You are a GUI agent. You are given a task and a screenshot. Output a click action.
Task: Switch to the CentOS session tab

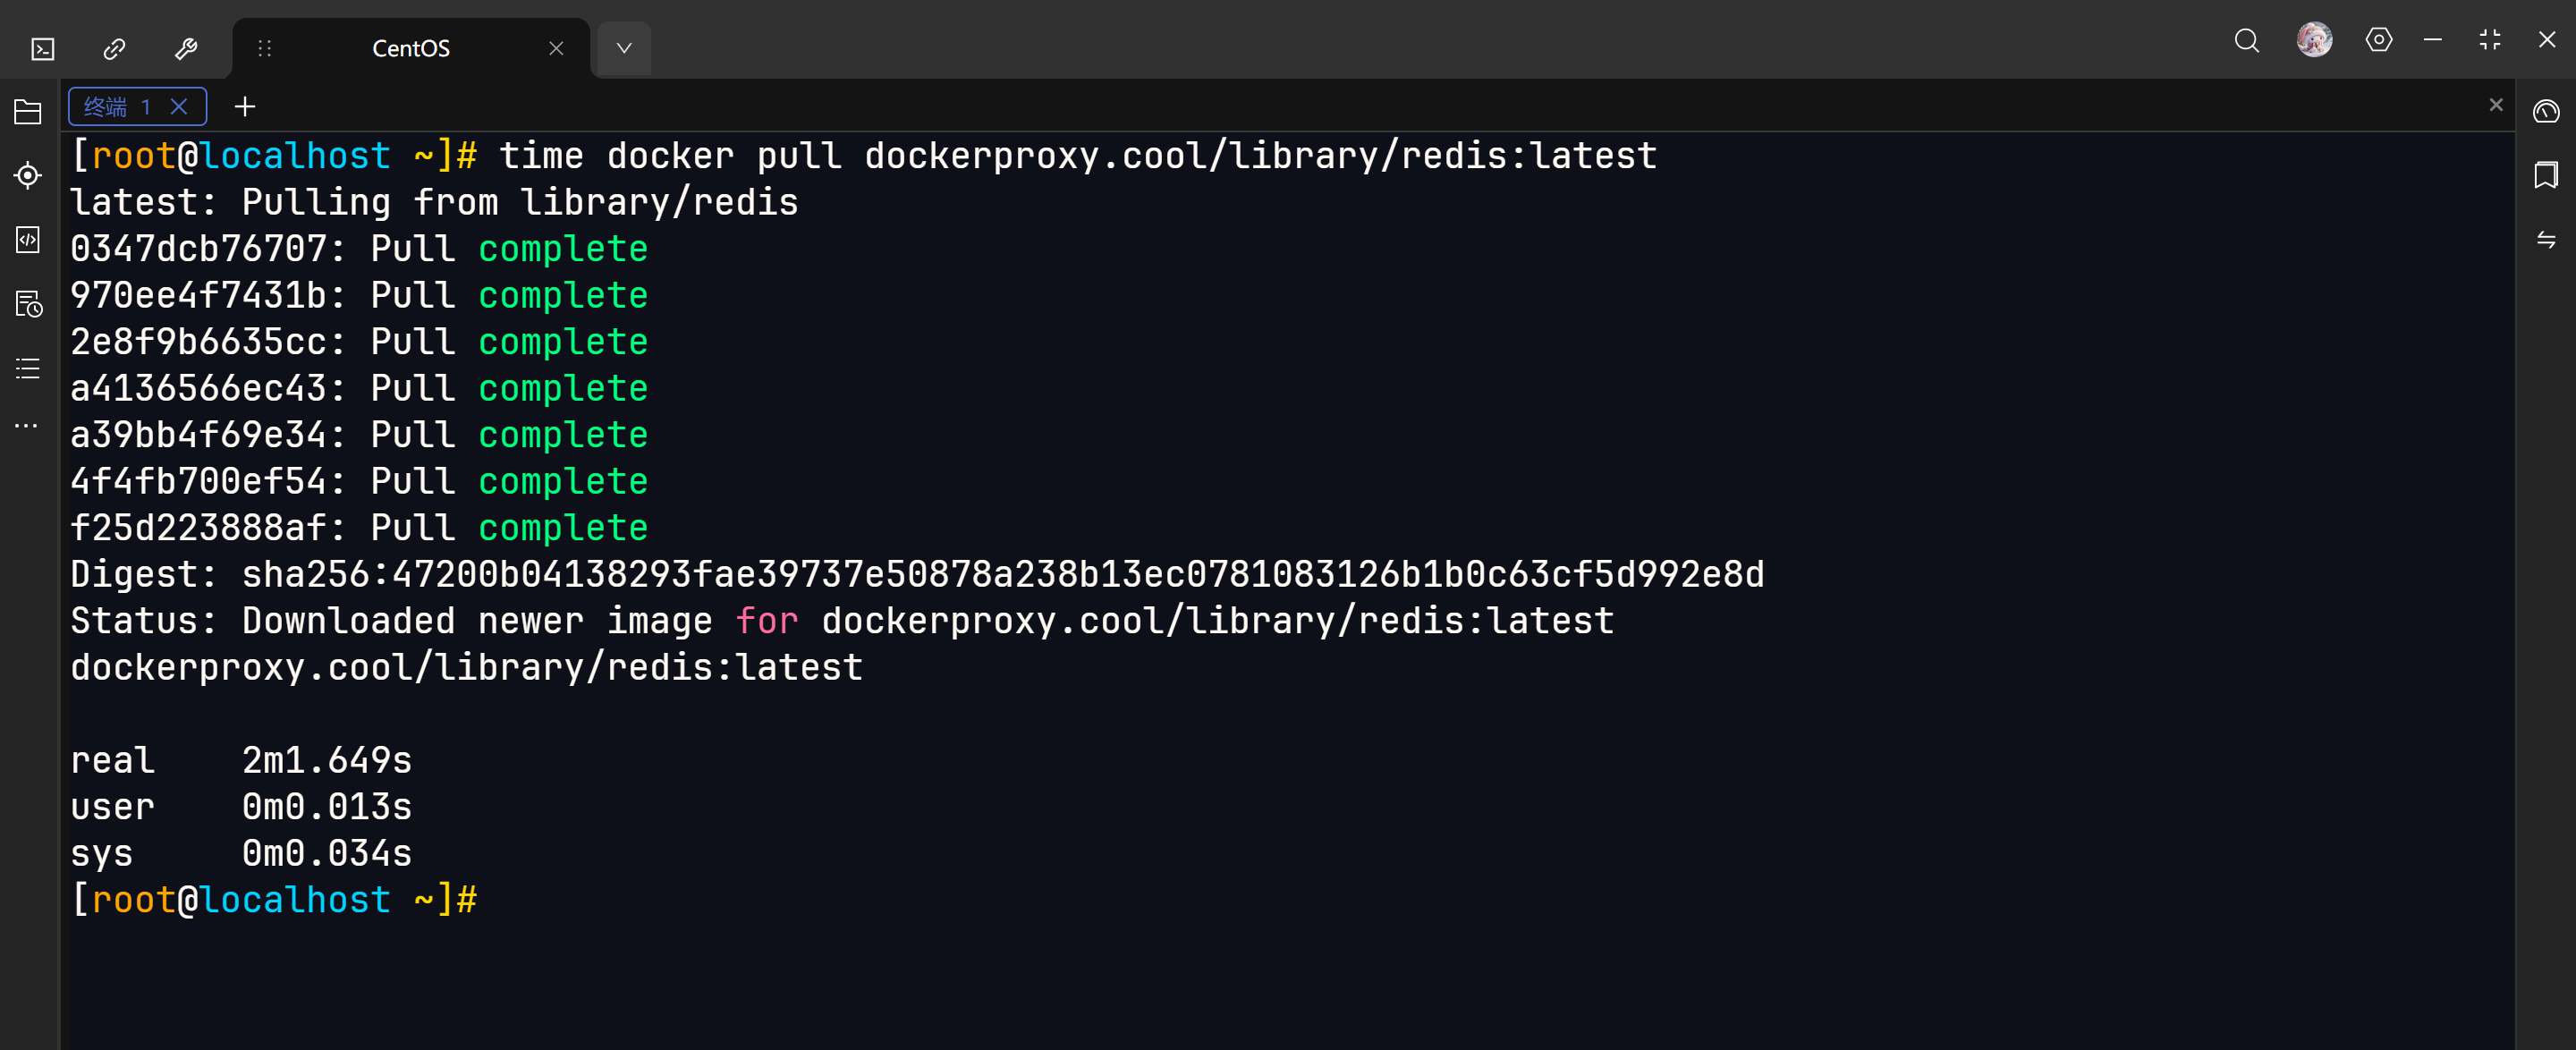pyautogui.click(x=410, y=47)
